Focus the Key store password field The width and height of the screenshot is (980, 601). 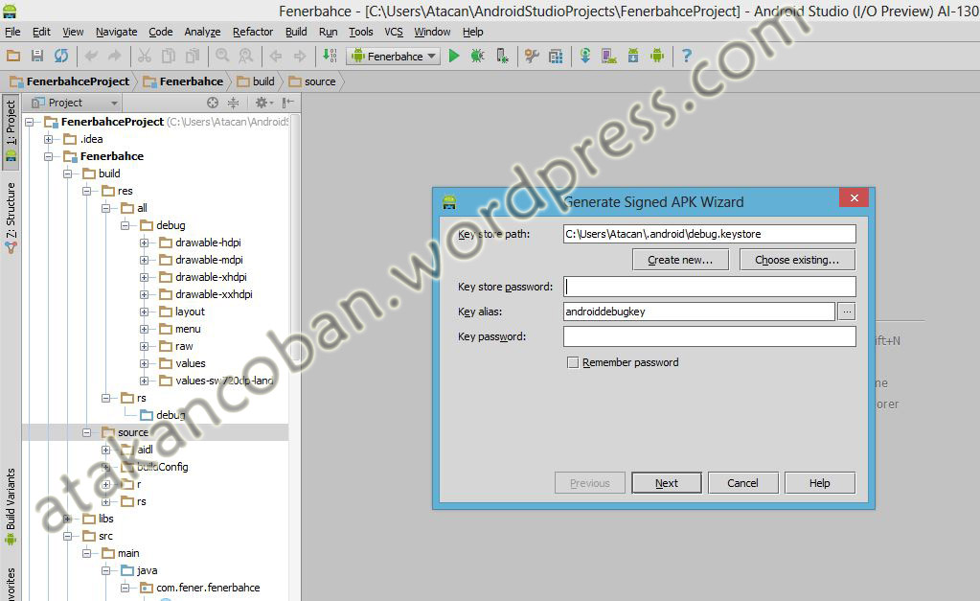710,287
